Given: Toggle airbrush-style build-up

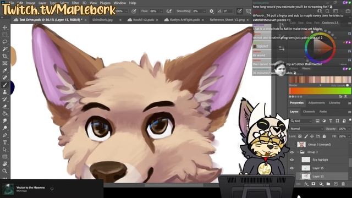Looking at the screenshot, I should pos(169,11).
